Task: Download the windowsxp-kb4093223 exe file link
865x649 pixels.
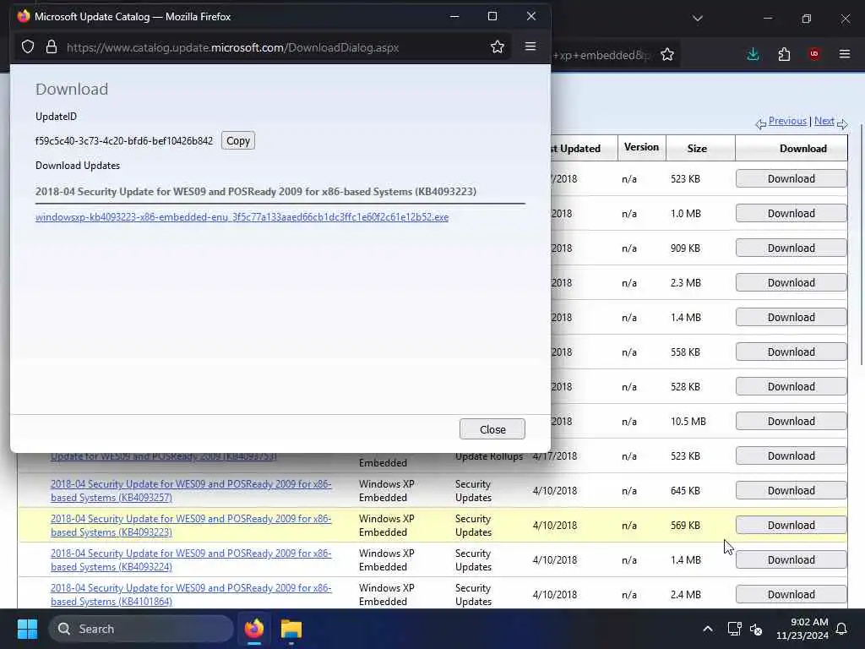Action: click(242, 217)
